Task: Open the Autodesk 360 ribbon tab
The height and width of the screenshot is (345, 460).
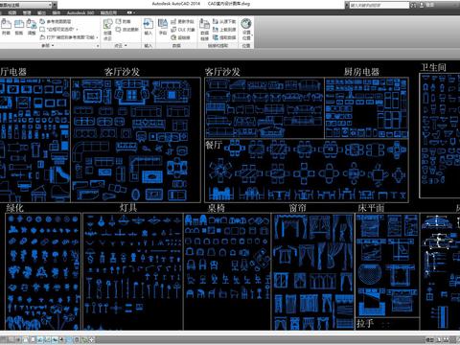Action: click(x=80, y=12)
